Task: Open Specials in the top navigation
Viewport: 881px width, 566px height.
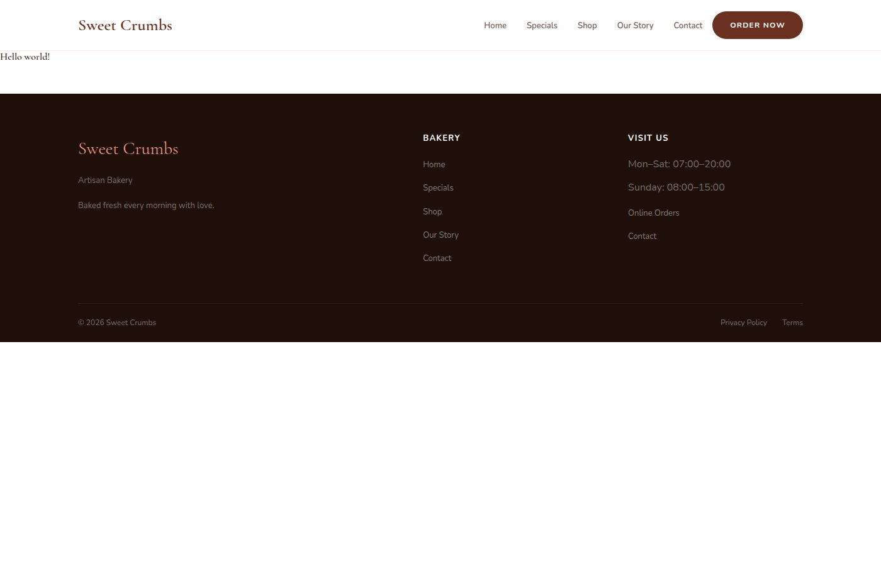Action: [x=542, y=25]
